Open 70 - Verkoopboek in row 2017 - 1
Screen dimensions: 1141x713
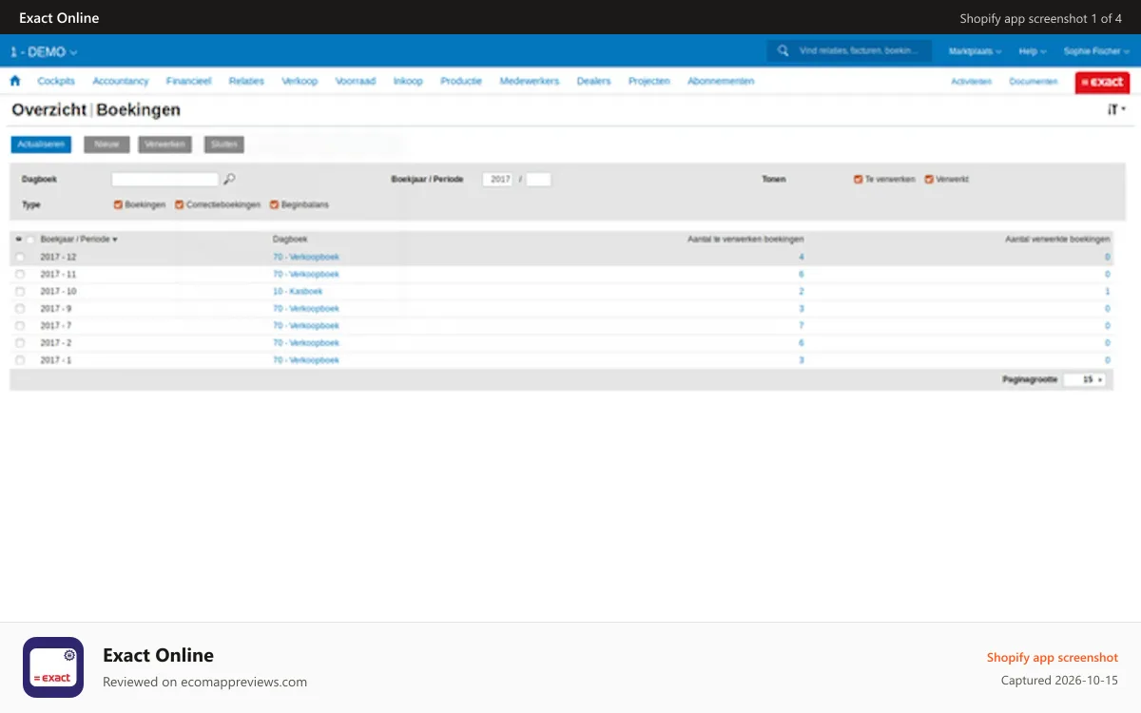pos(306,360)
